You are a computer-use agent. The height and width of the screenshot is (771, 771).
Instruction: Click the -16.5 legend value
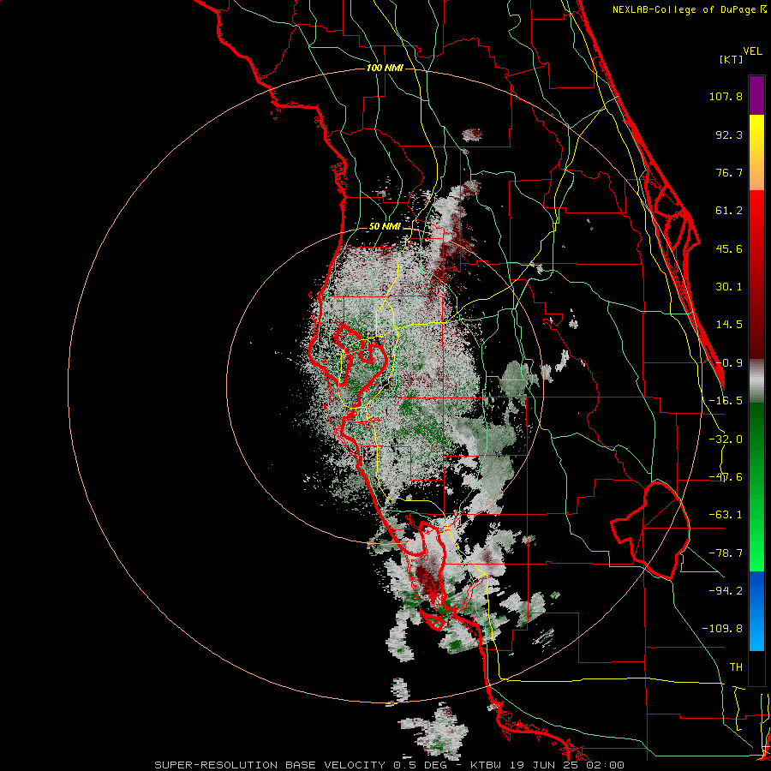click(x=726, y=401)
